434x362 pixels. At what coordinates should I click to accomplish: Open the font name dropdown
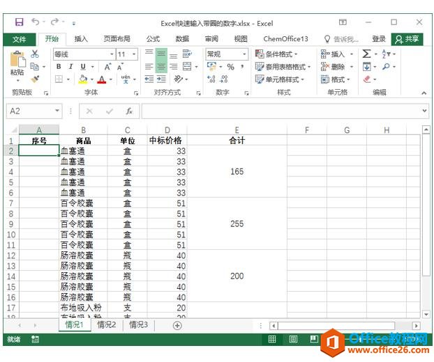click(112, 54)
